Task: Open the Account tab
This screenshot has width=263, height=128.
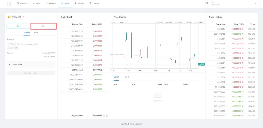Action: tap(22, 4)
